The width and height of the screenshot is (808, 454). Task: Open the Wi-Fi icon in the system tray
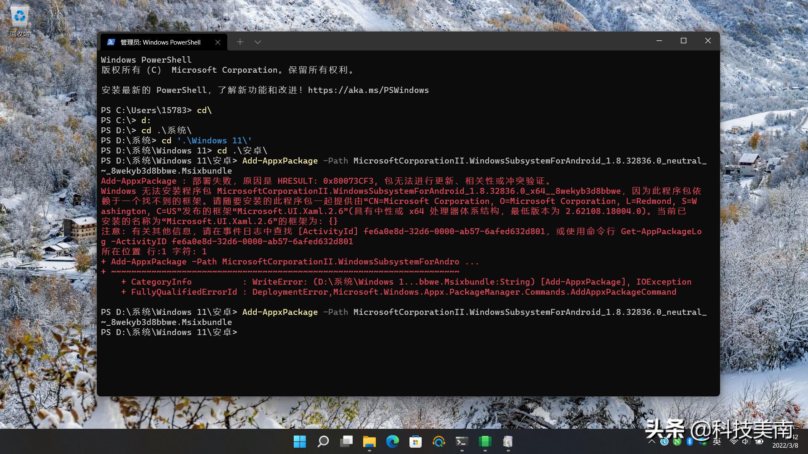[x=734, y=442]
